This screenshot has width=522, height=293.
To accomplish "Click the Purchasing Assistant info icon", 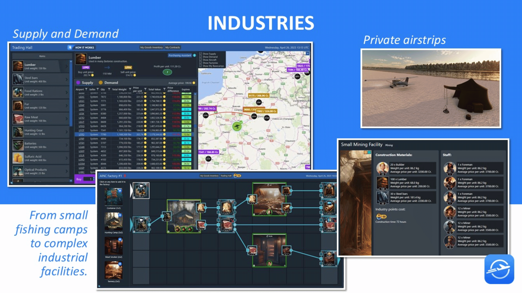I will click(194, 55).
